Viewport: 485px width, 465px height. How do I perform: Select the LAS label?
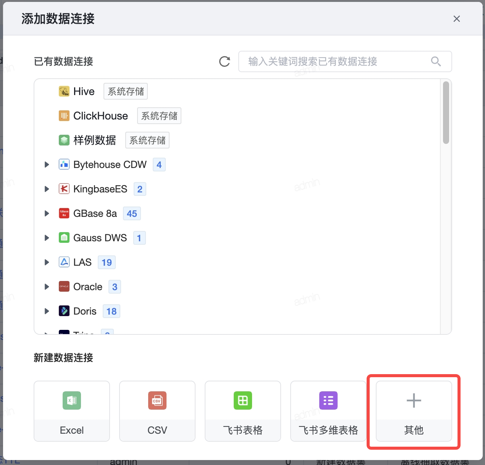pyautogui.click(x=82, y=262)
